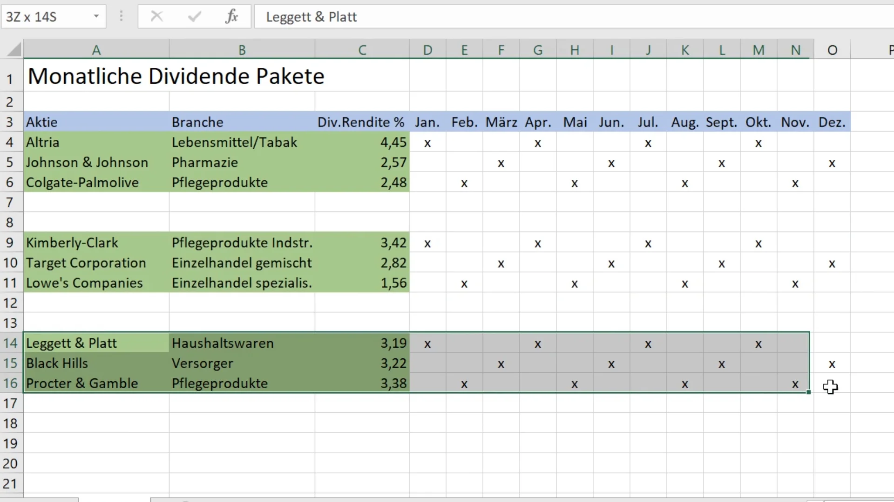Click the Lebensmittel/Tabak cell
Viewport: 894px width, 502px height.
242,142
